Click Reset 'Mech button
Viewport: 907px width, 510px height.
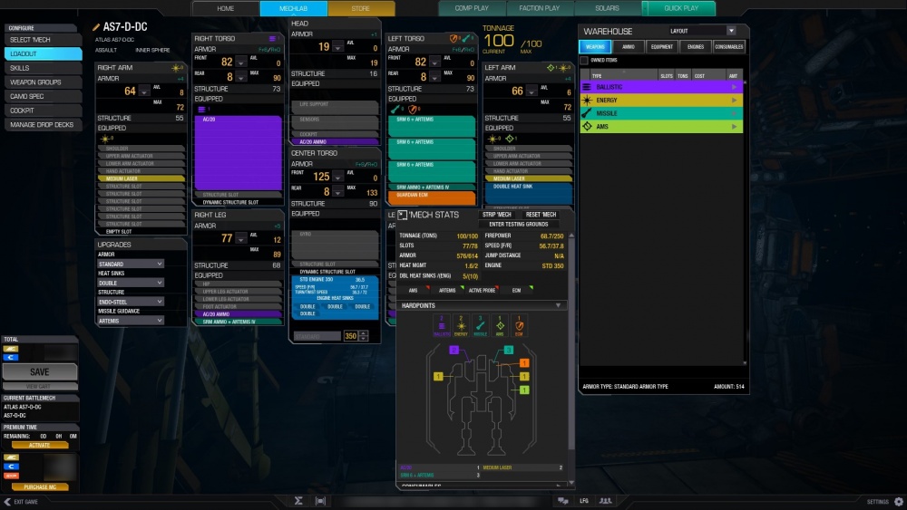click(x=541, y=215)
